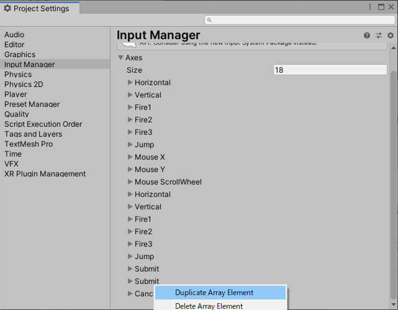Choose Delete Array Element
The height and width of the screenshot is (310, 398).
tap(220, 306)
